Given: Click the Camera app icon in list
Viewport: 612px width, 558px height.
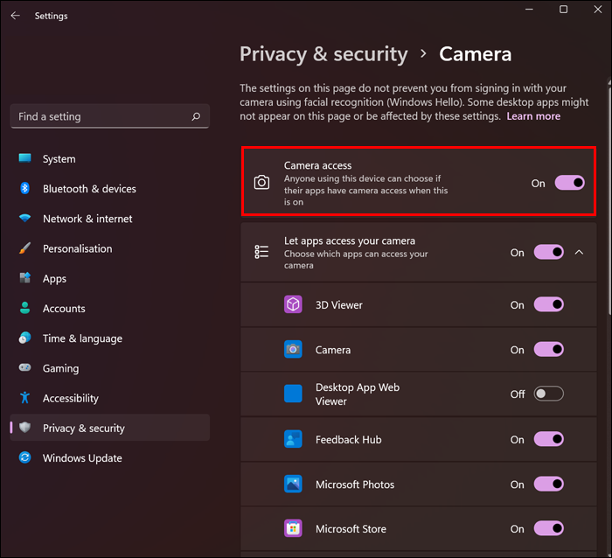Looking at the screenshot, I should point(293,349).
